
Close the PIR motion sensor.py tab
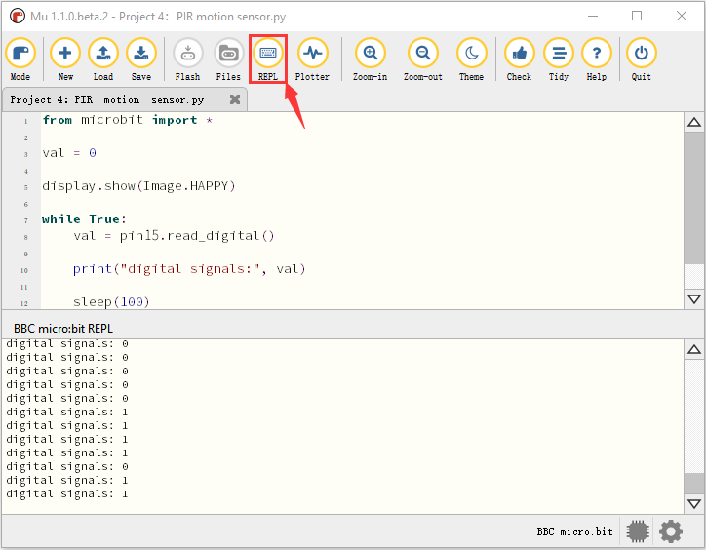tap(235, 99)
